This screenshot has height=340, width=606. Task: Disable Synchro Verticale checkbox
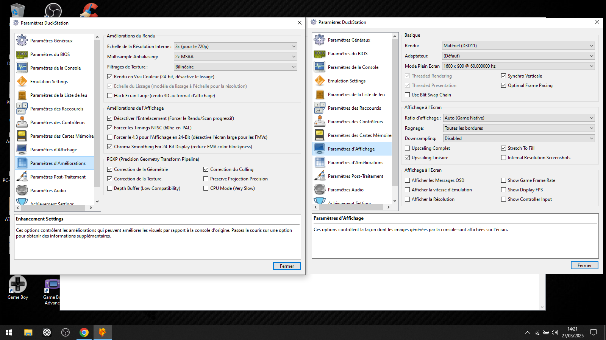[503, 76]
